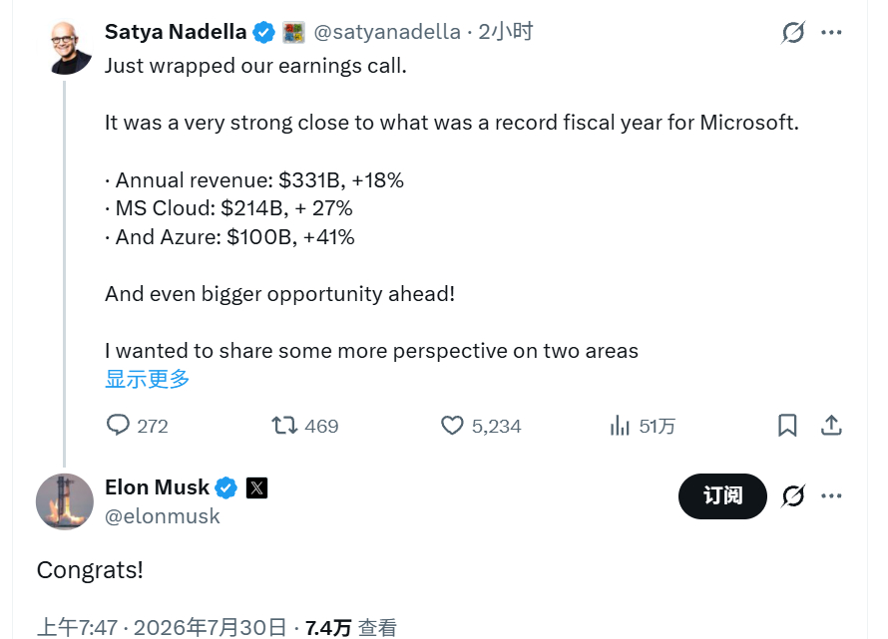Open Satya Nadella's profile picture

tap(65, 48)
